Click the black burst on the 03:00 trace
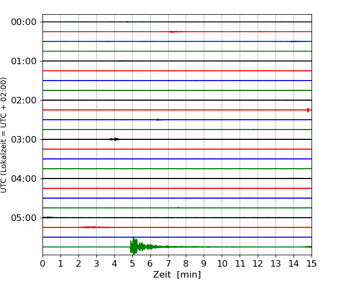 (114, 139)
